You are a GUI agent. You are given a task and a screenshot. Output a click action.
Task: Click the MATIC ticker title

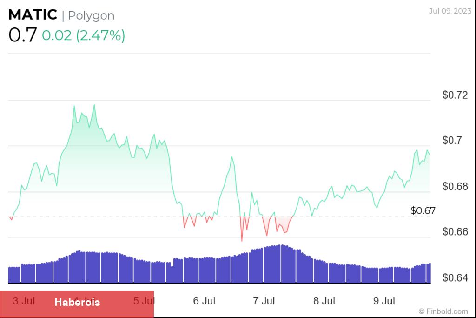click(x=33, y=14)
